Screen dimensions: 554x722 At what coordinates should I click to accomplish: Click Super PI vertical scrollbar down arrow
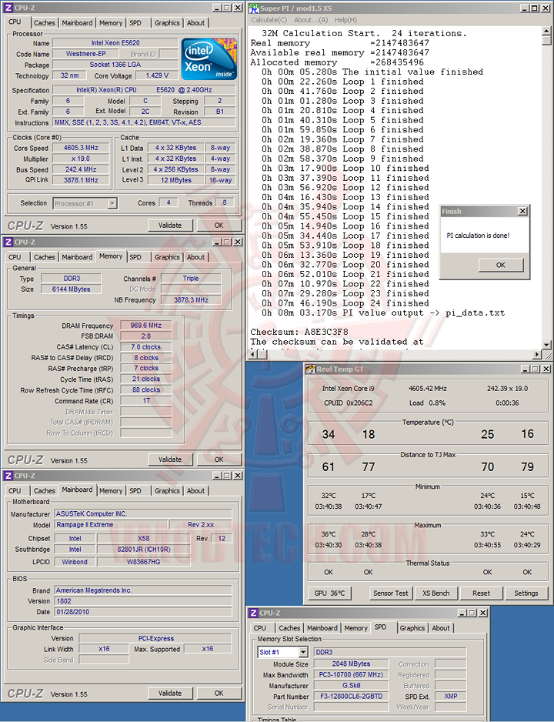546,344
